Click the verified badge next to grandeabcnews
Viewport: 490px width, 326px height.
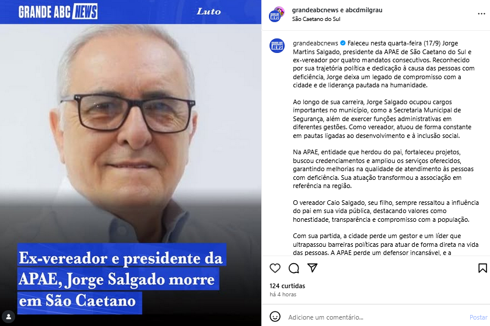click(343, 43)
